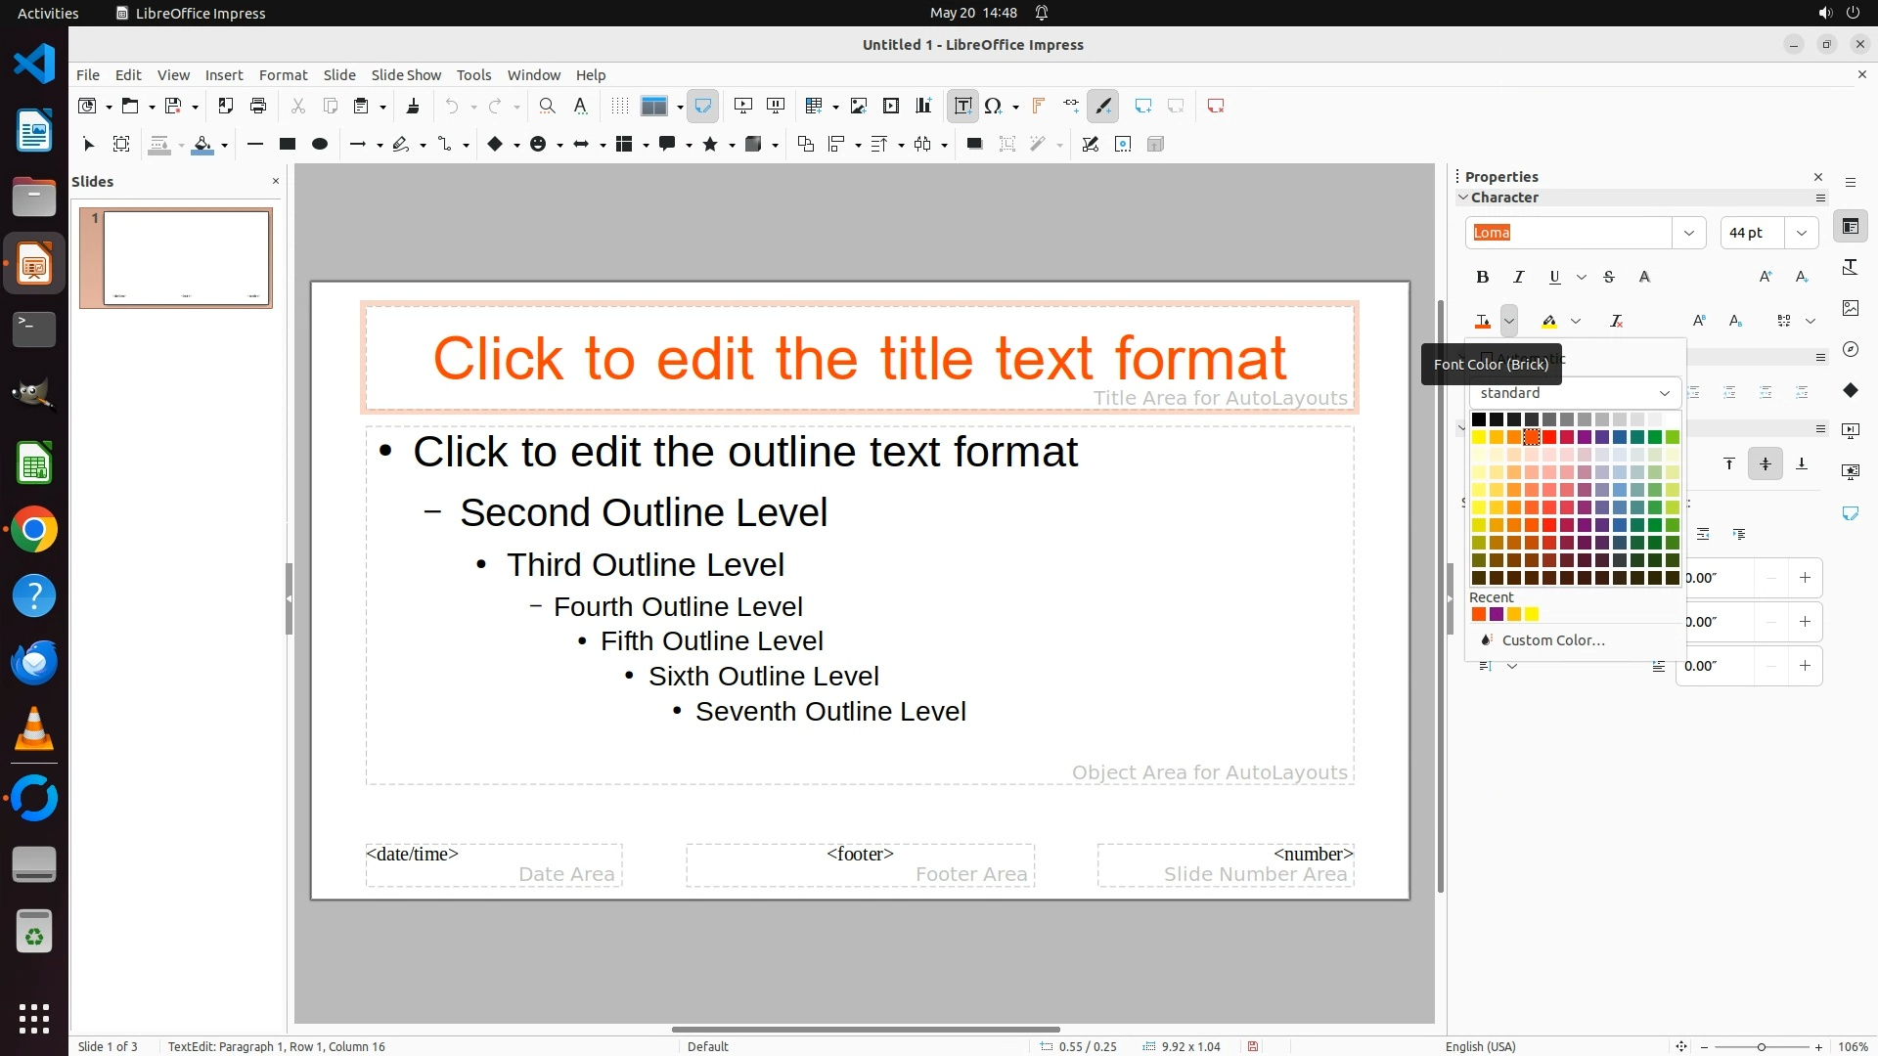1878x1056 pixels.
Task: Expand the standard palette dropdown
Action: (1664, 393)
